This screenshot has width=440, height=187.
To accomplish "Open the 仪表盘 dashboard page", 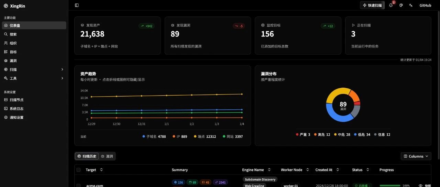I will [x=34, y=25].
